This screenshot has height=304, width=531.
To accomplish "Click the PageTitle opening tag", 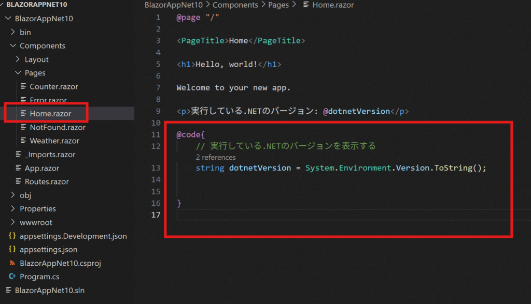I will 203,40.
